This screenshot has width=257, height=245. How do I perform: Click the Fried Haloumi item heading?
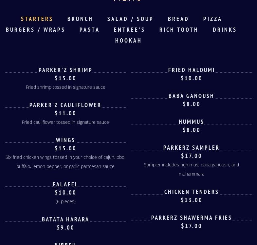pyautogui.click(x=192, y=70)
